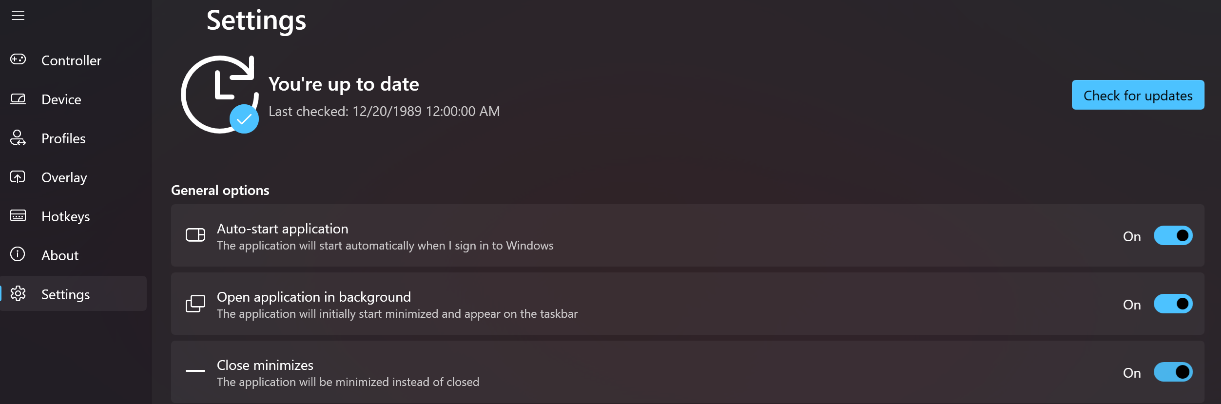This screenshot has width=1221, height=404.
Task: Go to the Profiles section
Action: 63,138
